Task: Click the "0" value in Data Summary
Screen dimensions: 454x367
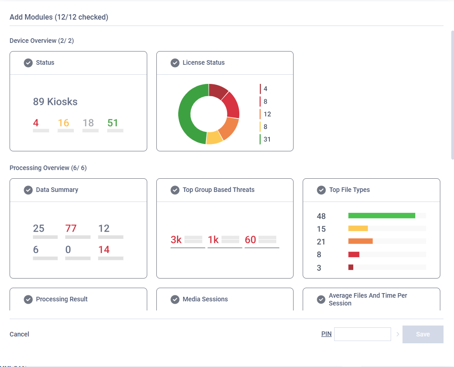Action: [x=68, y=249]
